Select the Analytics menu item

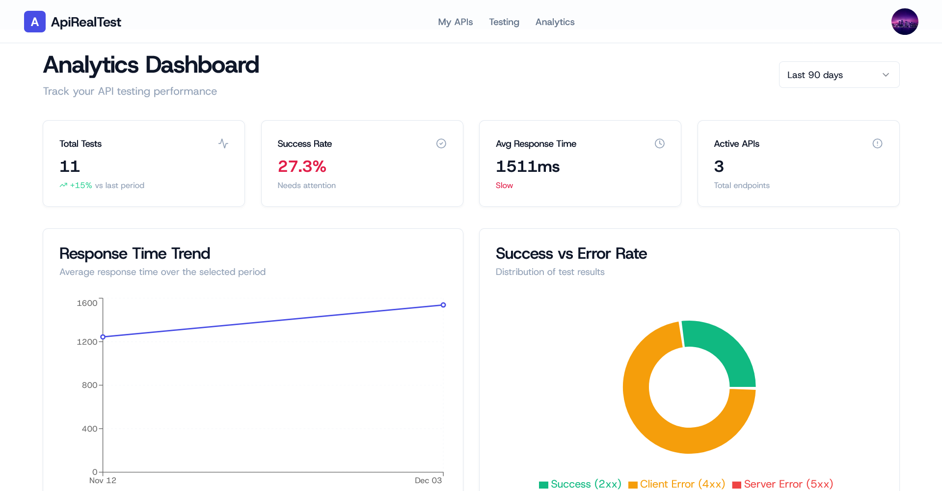click(555, 22)
